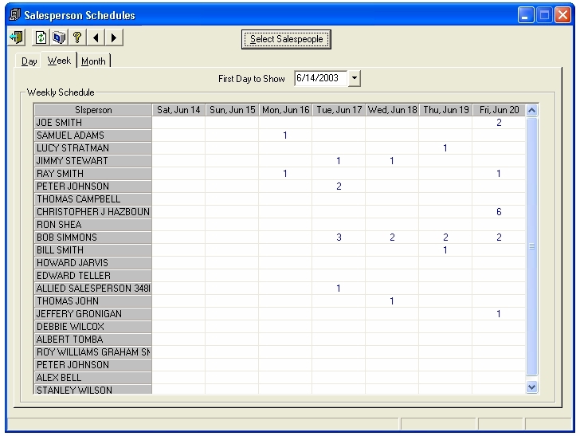Select the CHRISTOPHER J HAZBOUN row header
The height and width of the screenshot is (436, 580).
coord(93,212)
